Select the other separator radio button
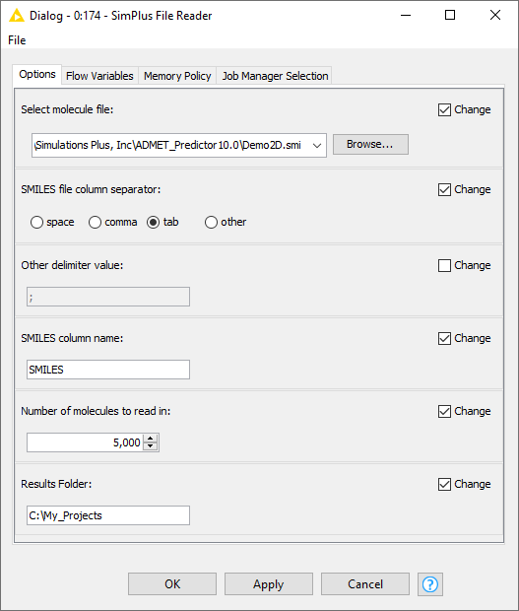The width and height of the screenshot is (519, 611). (211, 222)
